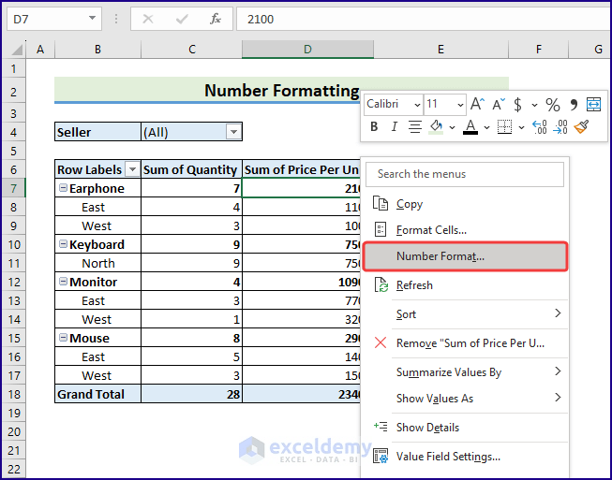Apply Comma Style icon
Image resolution: width=612 pixels, height=480 pixels.
tap(574, 104)
